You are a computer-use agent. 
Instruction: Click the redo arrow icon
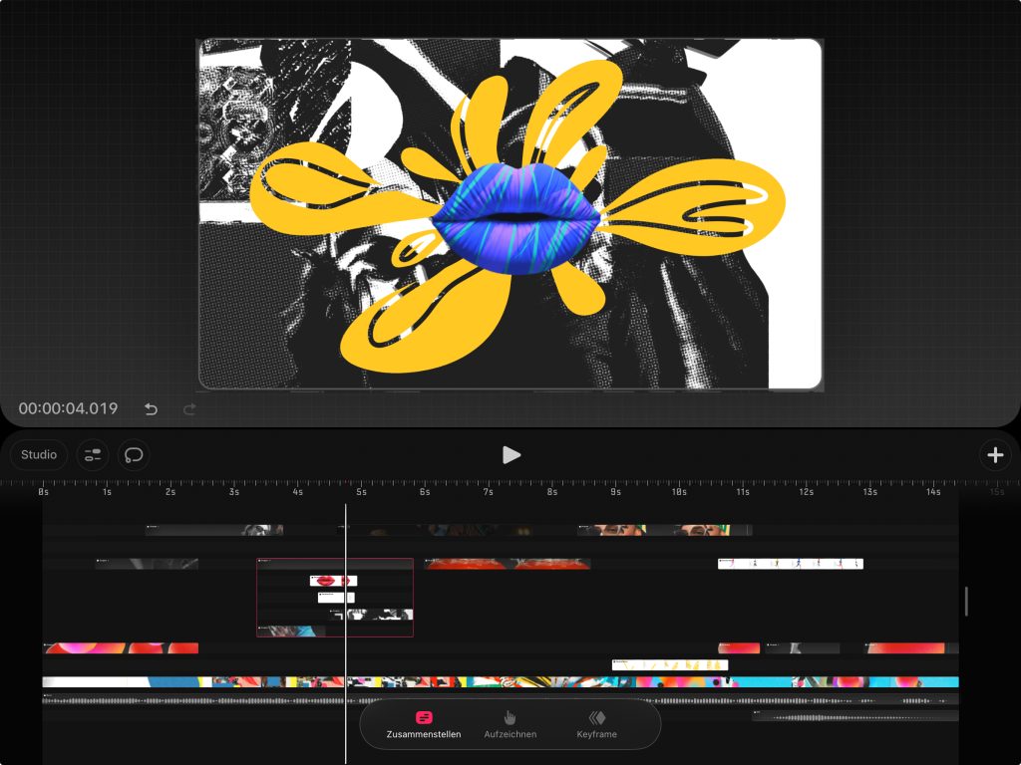pos(189,409)
